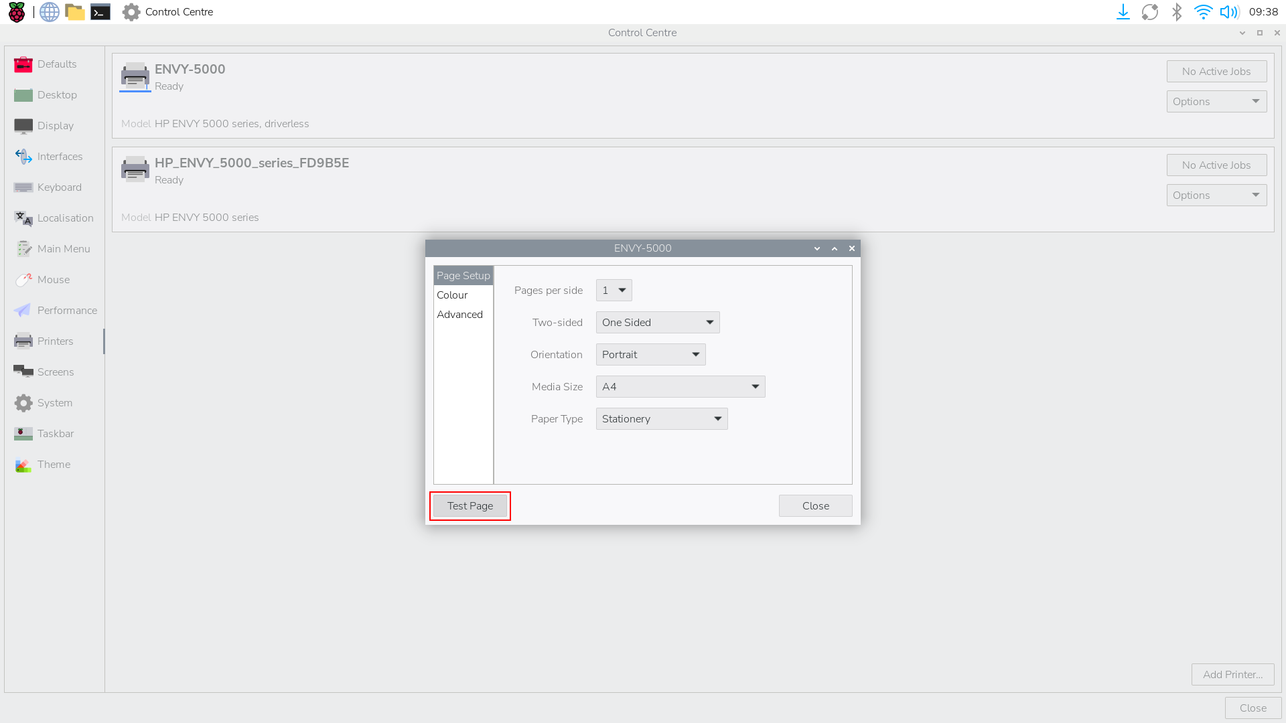Click the software updates tray icon
The width and height of the screenshot is (1286, 723).
(x=1150, y=12)
